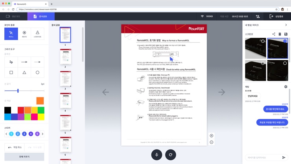291x164 pixels.
Task: Pick the pink color swatch
Action: pos(34,117)
